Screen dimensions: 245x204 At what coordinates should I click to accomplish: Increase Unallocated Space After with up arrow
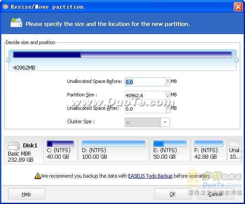pyautogui.click(x=168, y=107)
